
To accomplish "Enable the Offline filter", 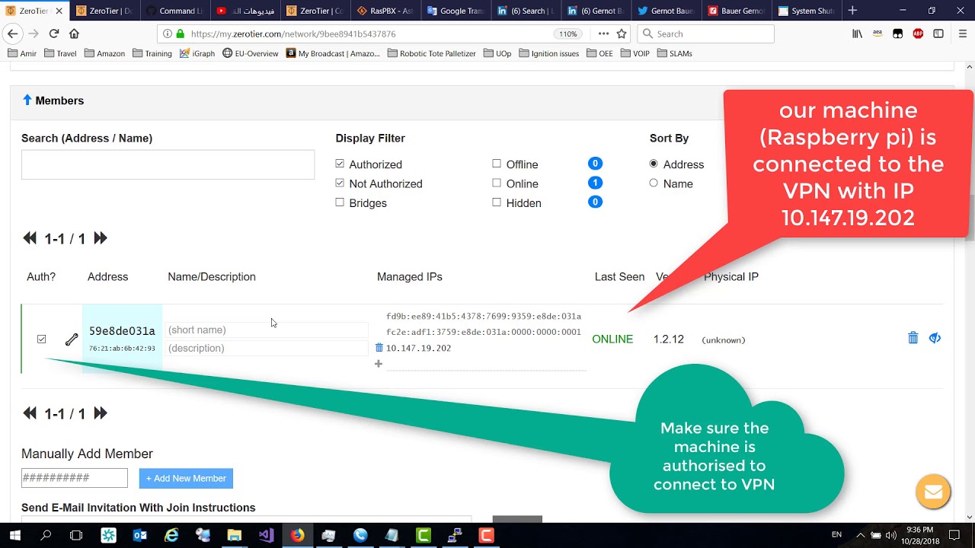I will point(497,164).
